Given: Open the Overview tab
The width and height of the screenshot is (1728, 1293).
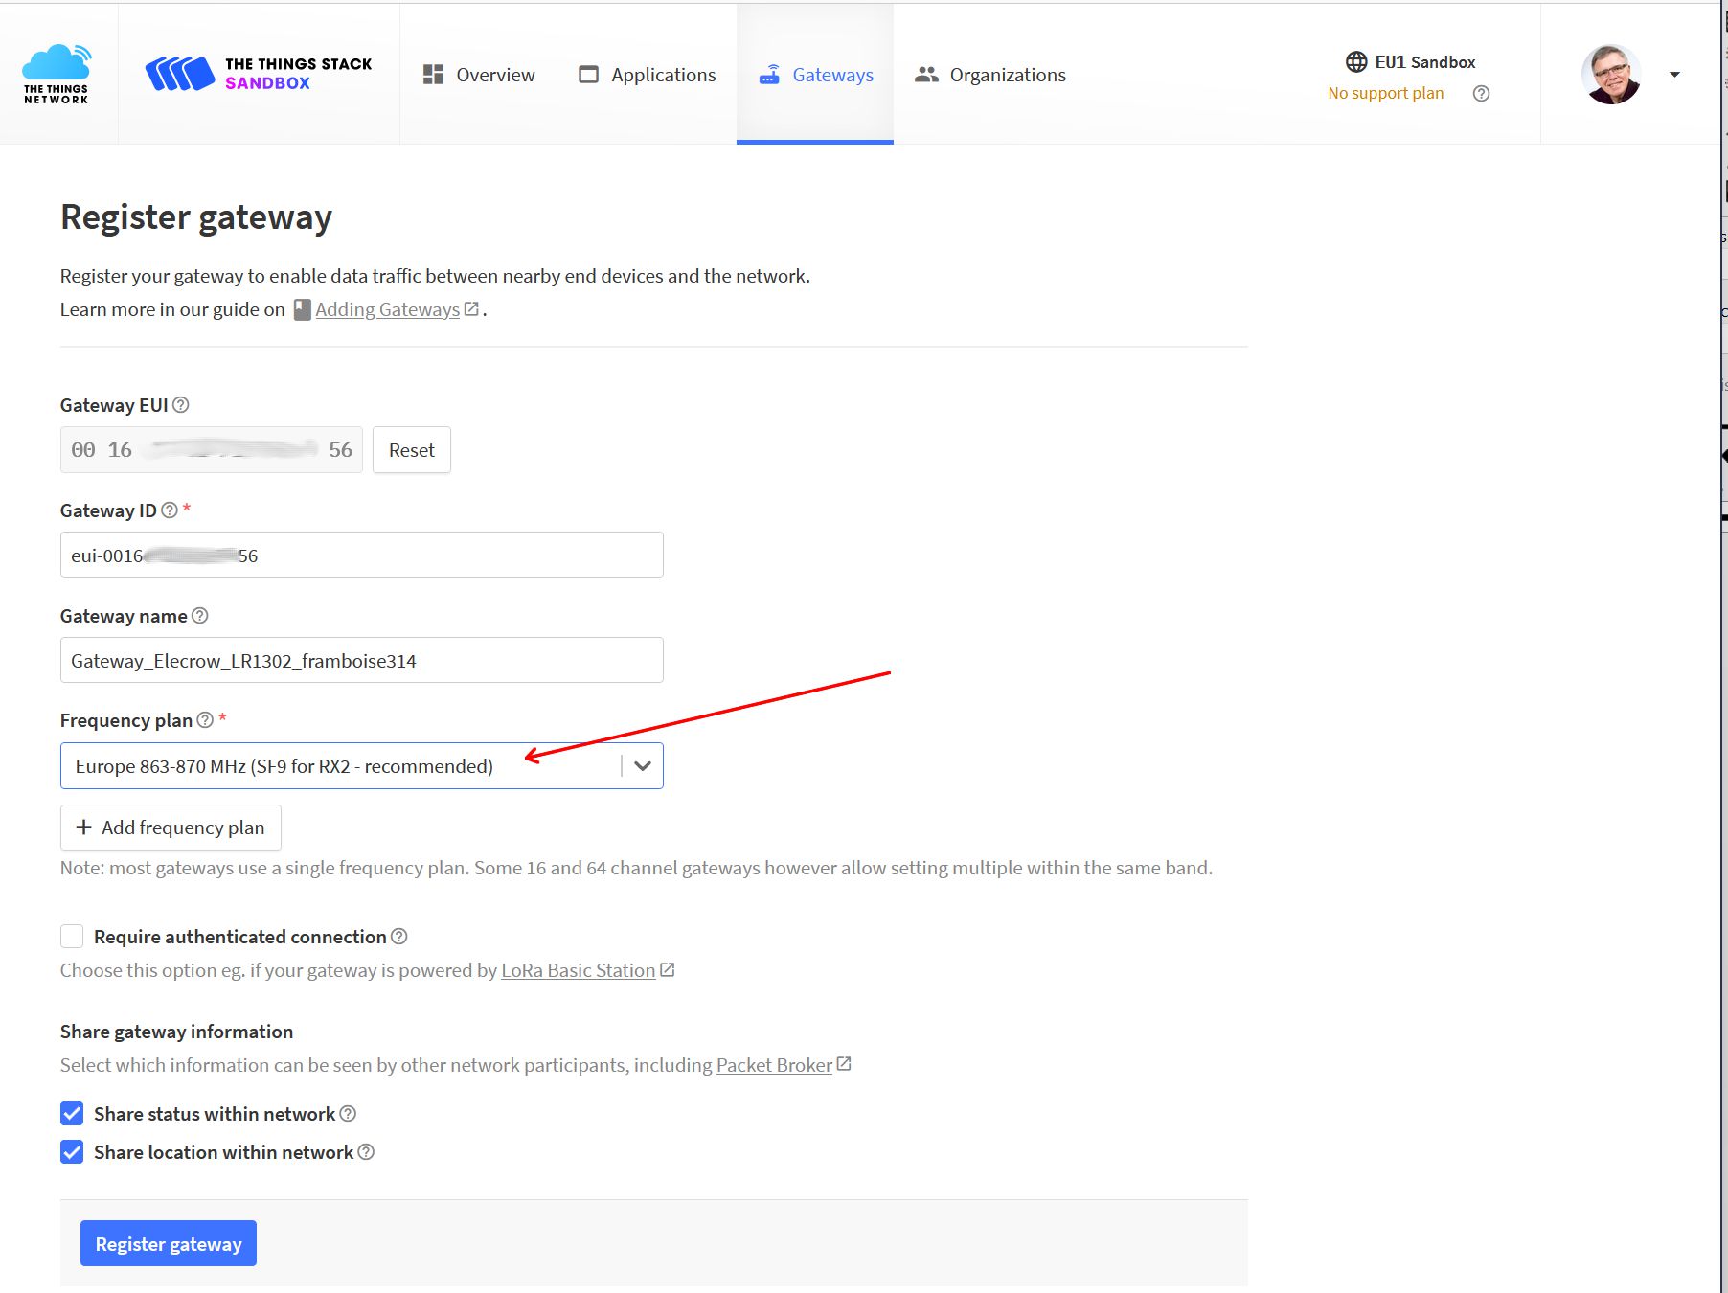Looking at the screenshot, I should pyautogui.click(x=479, y=75).
